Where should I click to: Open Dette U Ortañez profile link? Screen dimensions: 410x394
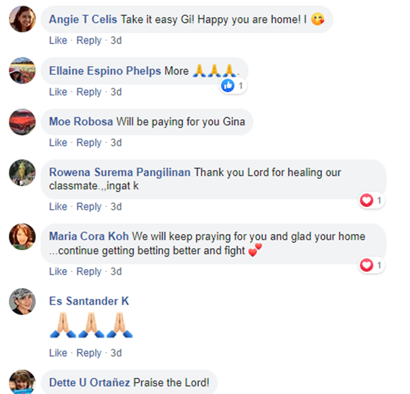(90, 383)
